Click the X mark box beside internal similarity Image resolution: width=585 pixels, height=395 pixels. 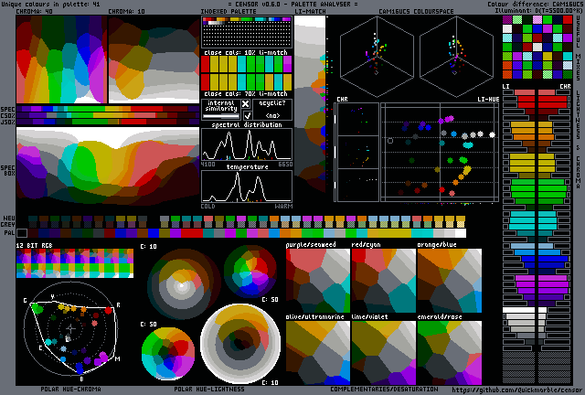pyautogui.click(x=245, y=104)
